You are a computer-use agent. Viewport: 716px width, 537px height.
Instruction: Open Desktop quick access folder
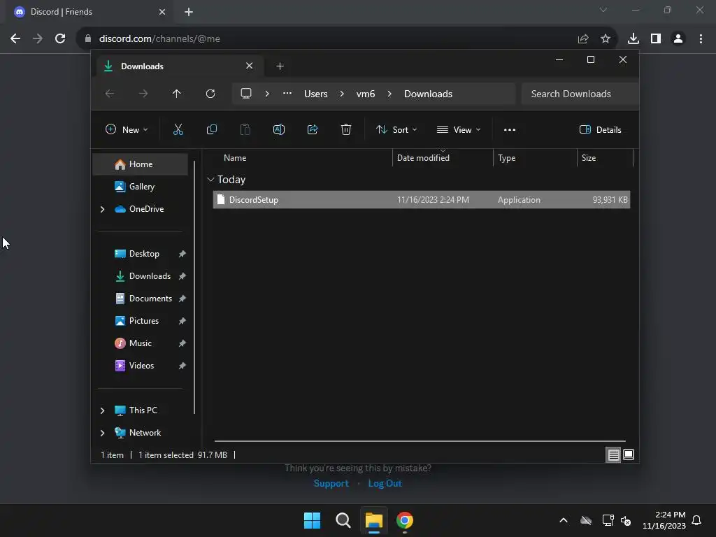(144, 253)
